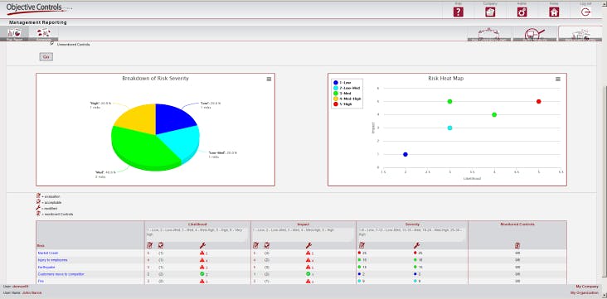Open Breakdown of Risk Severity chart menu
This screenshot has height=299, width=607.
point(269,79)
